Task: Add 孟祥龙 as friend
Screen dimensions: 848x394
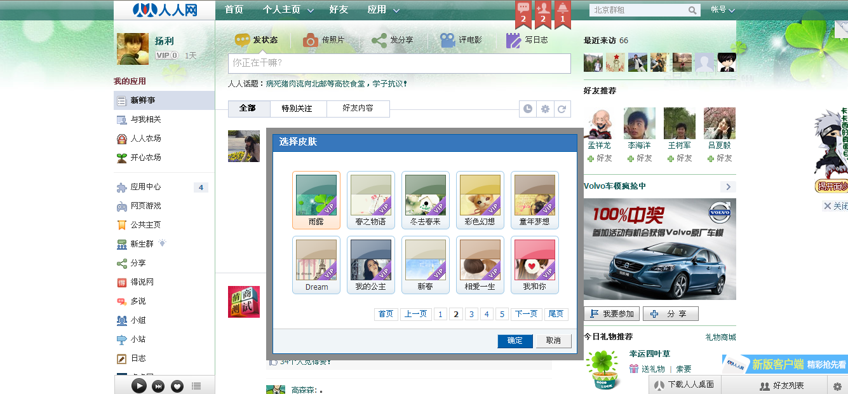Action: [600, 158]
